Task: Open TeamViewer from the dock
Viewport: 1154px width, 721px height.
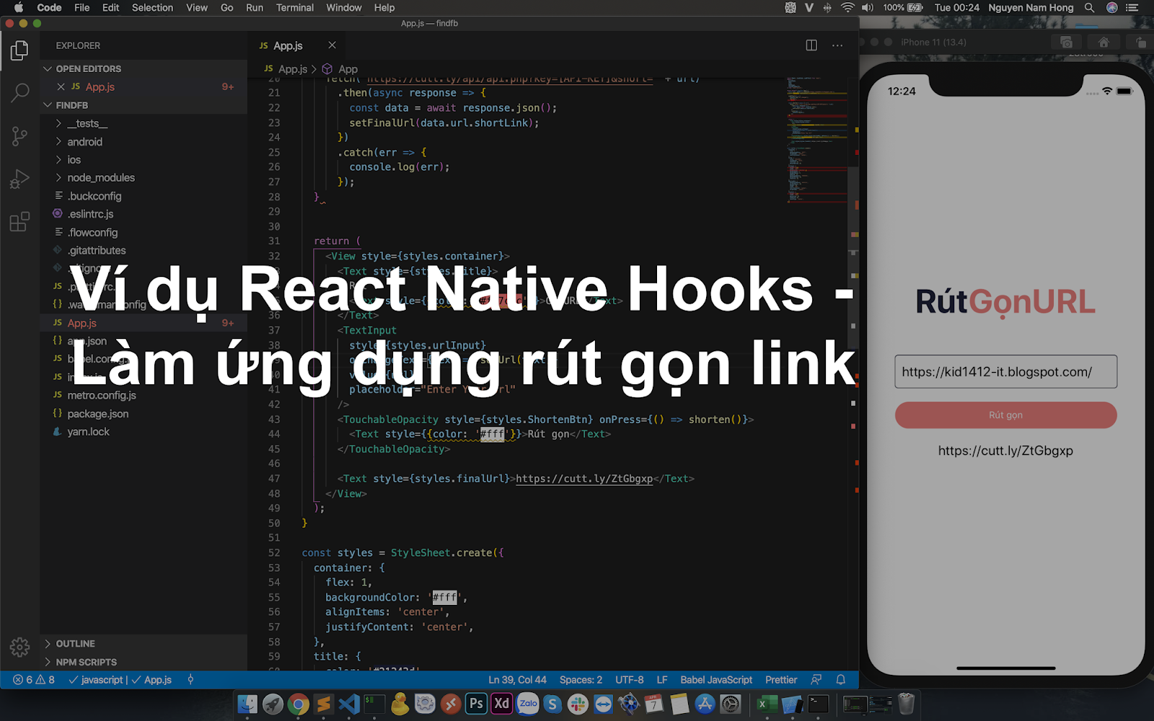Action: (603, 704)
